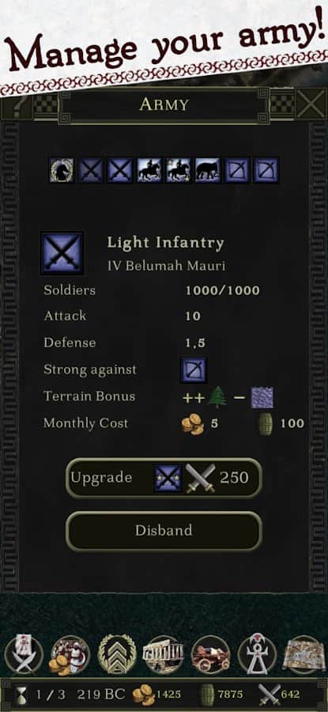Click the archer icon beside Strong against

tap(194, 370)
